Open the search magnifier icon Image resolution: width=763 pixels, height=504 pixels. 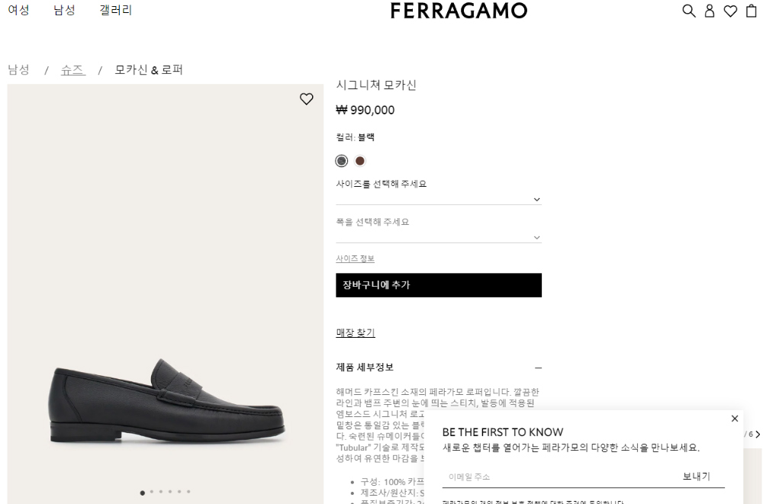688,11
